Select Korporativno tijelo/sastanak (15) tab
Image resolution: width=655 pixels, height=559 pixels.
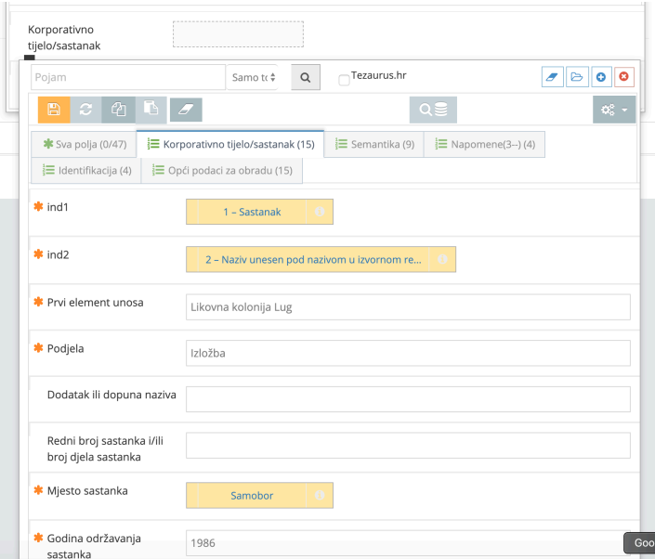click(x=230, y=145)
